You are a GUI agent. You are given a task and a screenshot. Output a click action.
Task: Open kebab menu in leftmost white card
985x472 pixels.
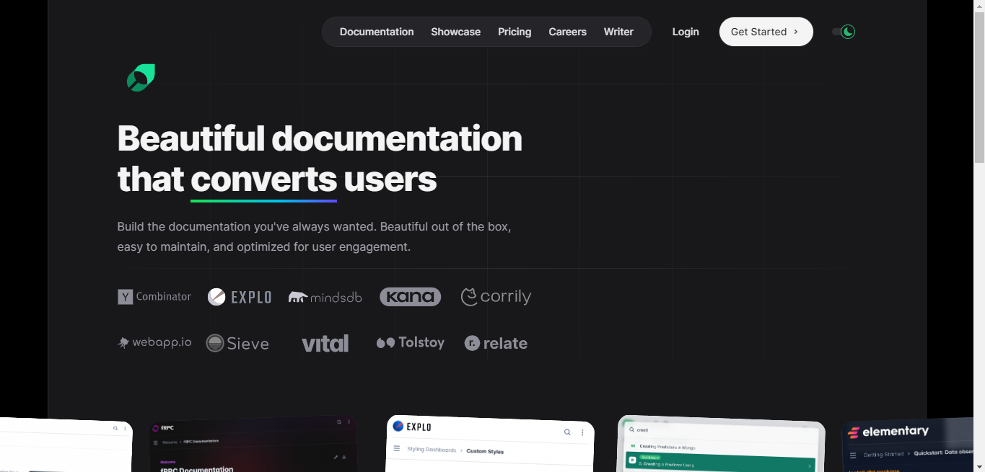[x=125, y=429]
